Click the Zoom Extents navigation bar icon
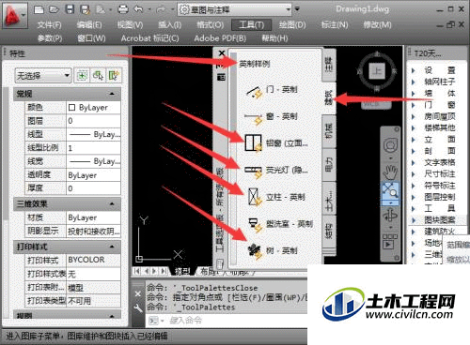This screenshot has width=470, height=345. (x=390, y=190)
